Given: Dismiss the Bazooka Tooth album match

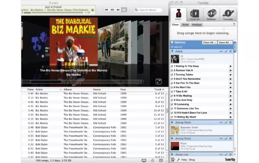Looking at the screenshot, I should (x=231, y=123).
